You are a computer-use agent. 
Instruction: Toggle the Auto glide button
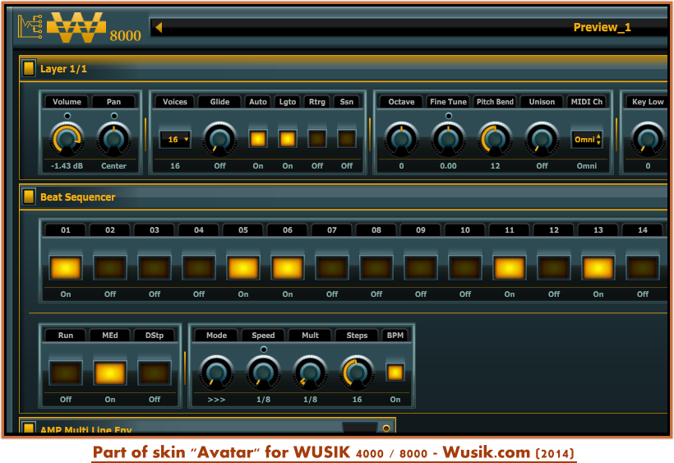[258, 139]
